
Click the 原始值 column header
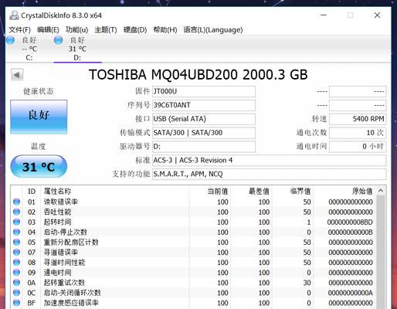(x=344, y=192)
